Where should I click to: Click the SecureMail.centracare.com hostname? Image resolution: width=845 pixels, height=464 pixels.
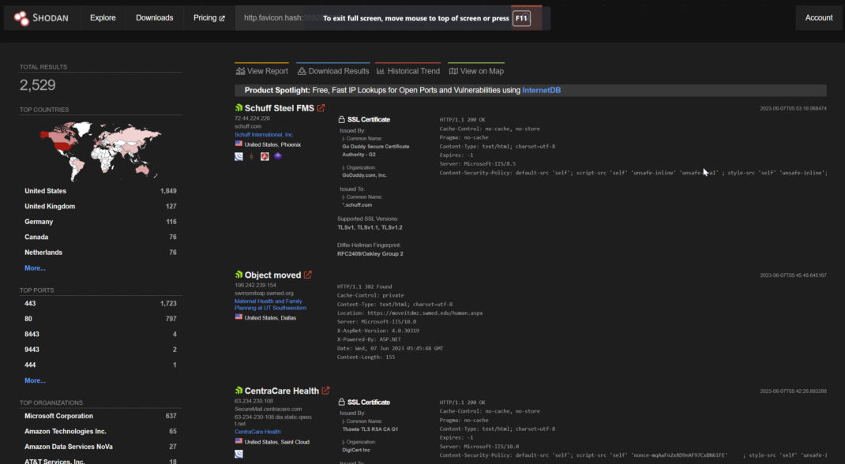pos(269,409)
